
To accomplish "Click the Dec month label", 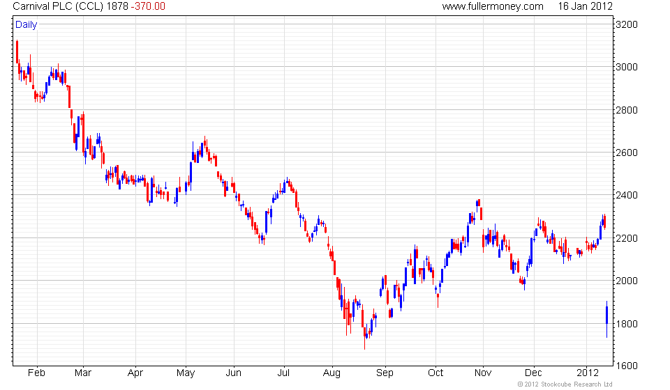I will click(533, 373).
